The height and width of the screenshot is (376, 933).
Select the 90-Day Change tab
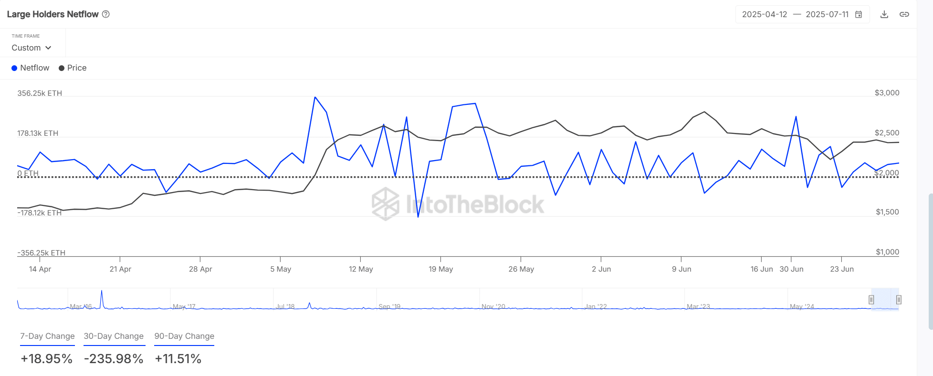[x=184, y=336]
